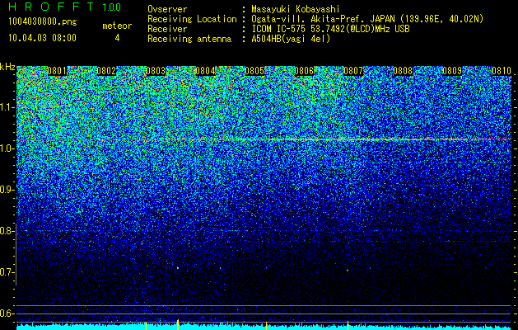Click the 0807 time marker
The image size is (518, 330).
click(x=353, y=71)
